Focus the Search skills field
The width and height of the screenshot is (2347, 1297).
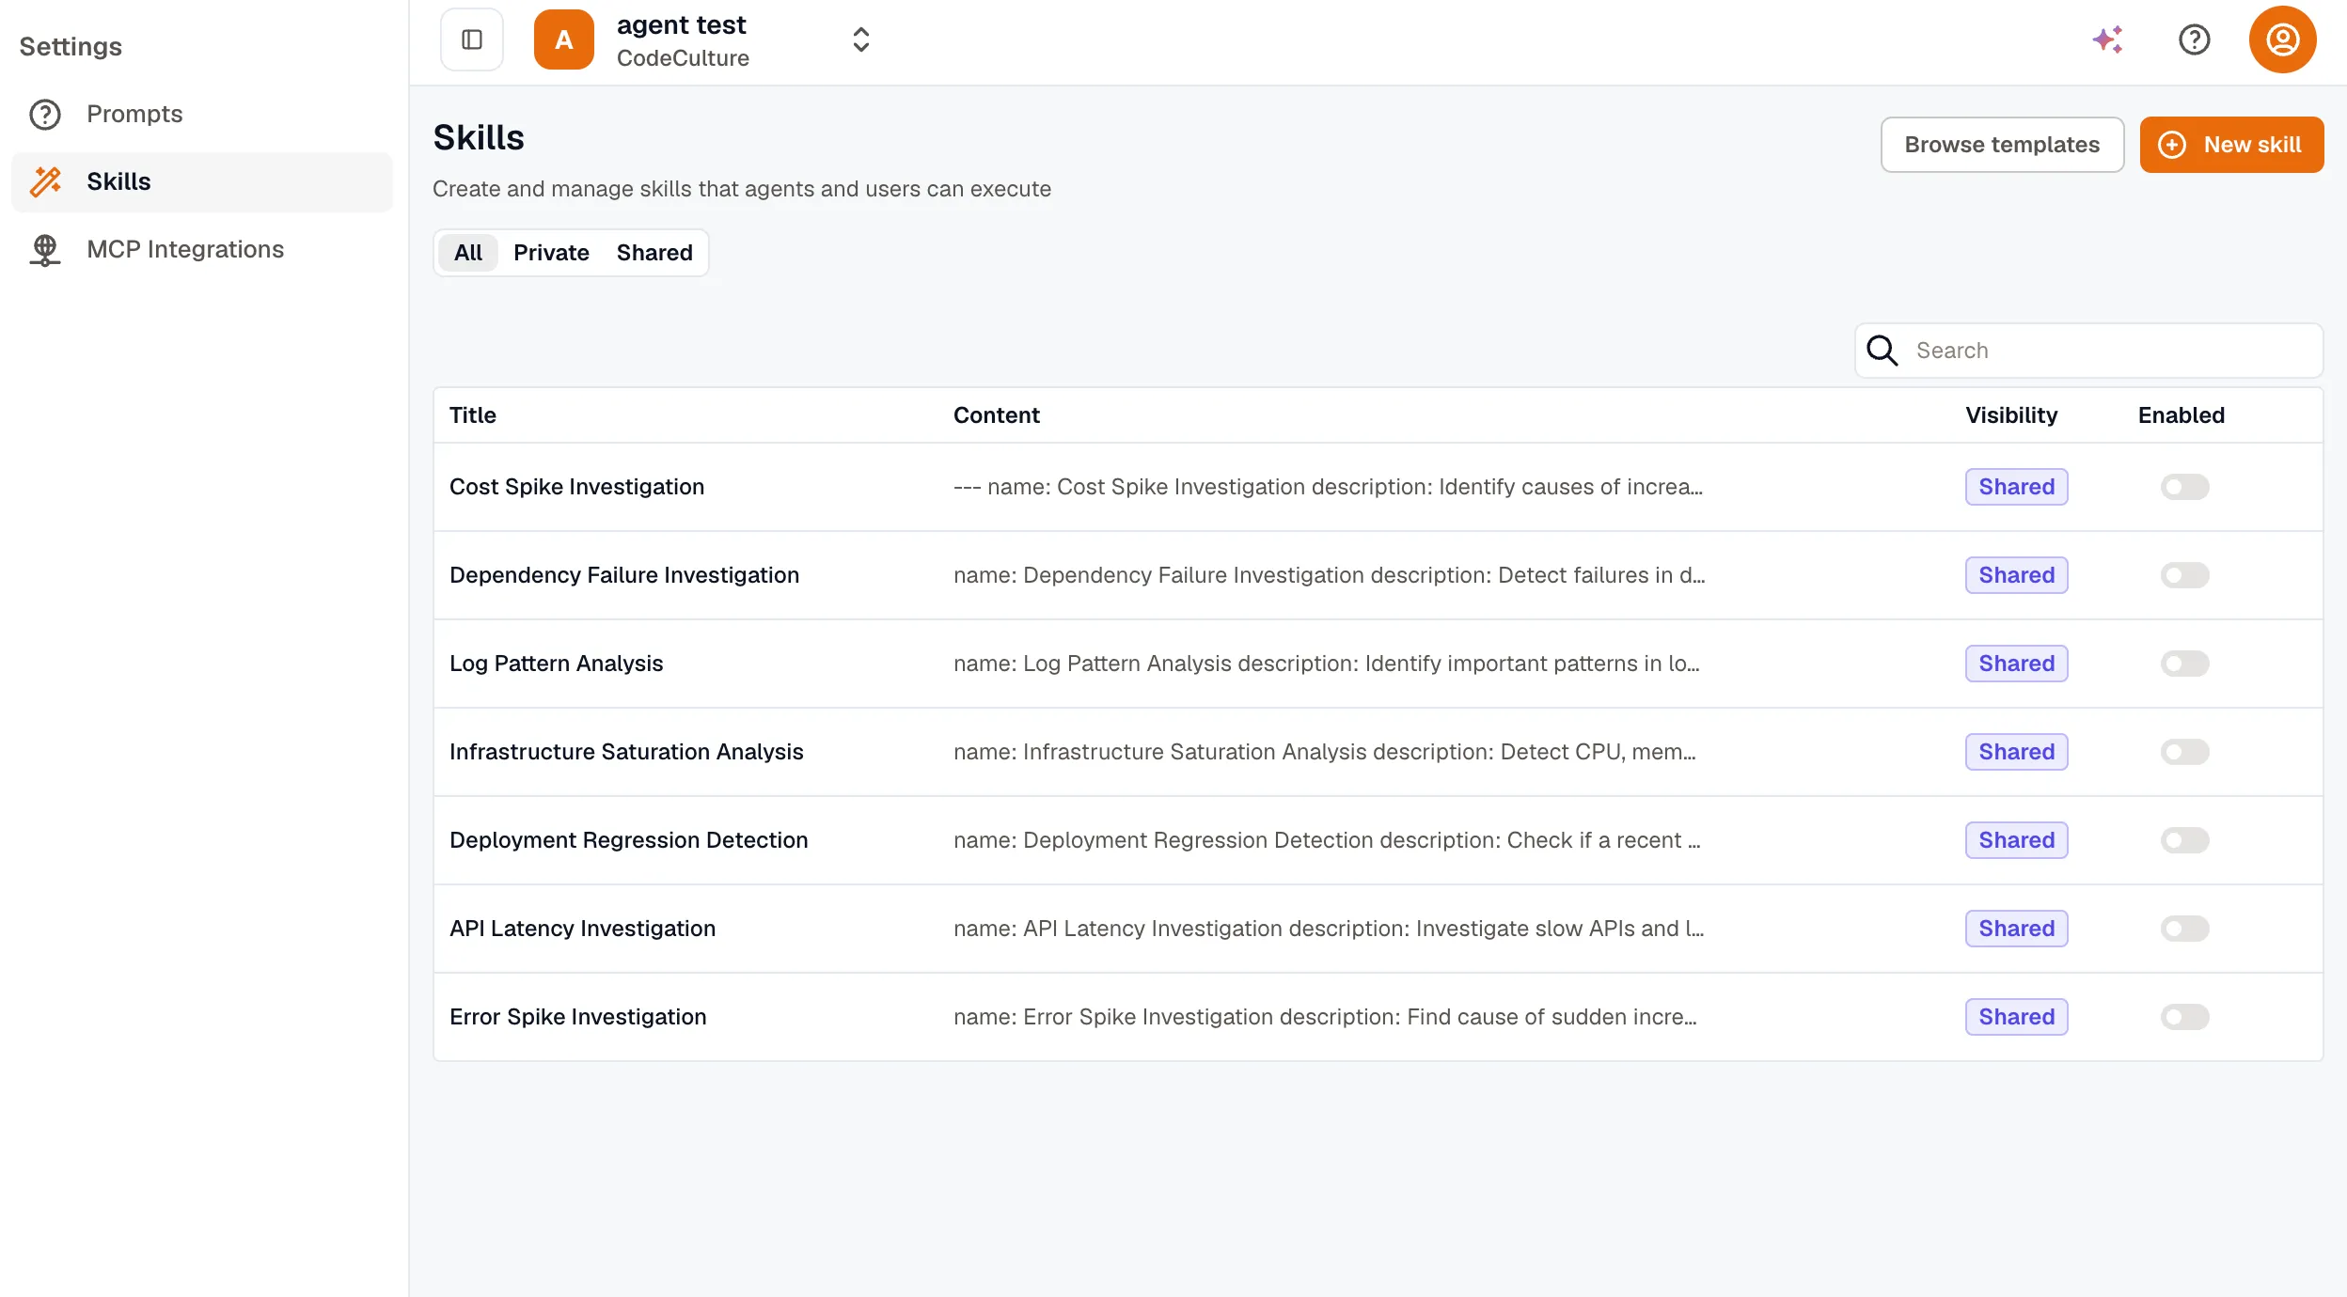tap(2088, 351)
